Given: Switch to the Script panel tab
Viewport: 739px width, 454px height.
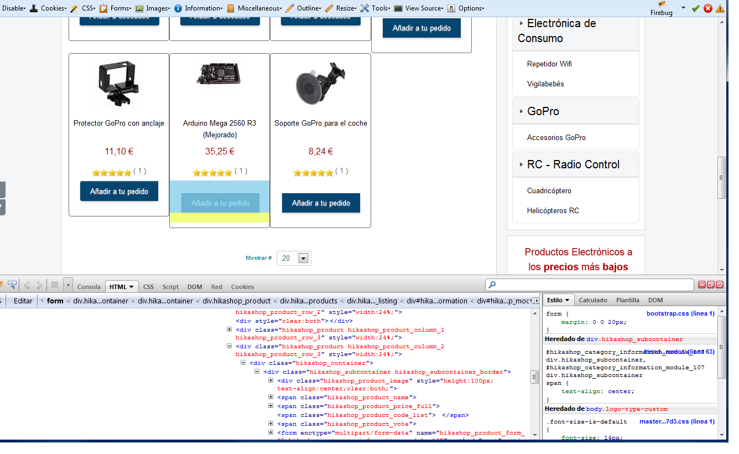Looking at the screenshot, I should tap(170, 287).
